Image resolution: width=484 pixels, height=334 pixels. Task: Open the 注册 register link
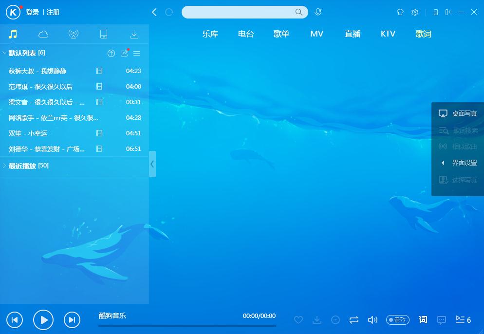tap(53, 12)
